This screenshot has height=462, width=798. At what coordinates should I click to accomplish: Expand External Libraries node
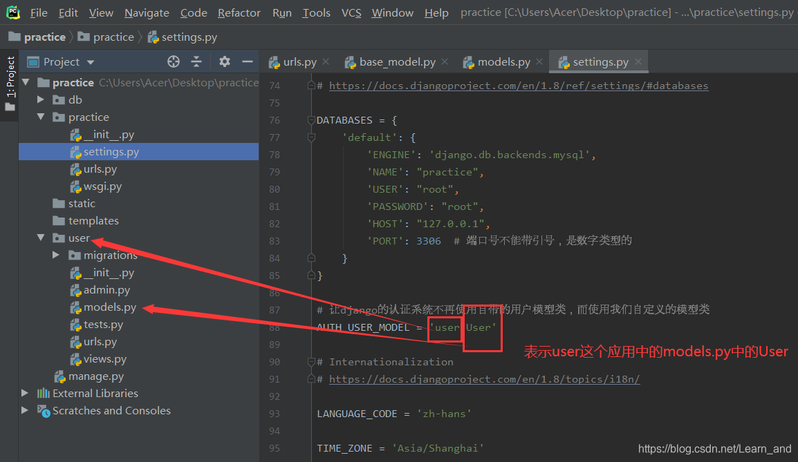24,393
